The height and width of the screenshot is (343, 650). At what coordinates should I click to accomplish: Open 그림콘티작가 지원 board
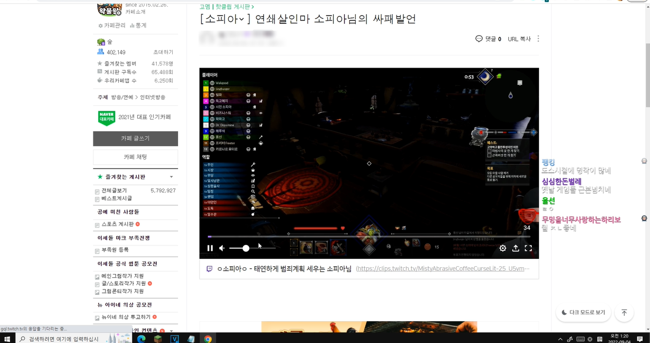point(123,291)
